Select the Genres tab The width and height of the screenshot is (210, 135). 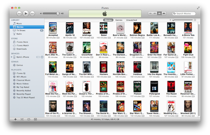point(119,20)
